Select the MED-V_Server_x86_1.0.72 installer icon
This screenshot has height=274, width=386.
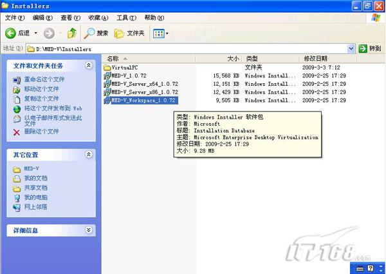click(x=107, y=92)
